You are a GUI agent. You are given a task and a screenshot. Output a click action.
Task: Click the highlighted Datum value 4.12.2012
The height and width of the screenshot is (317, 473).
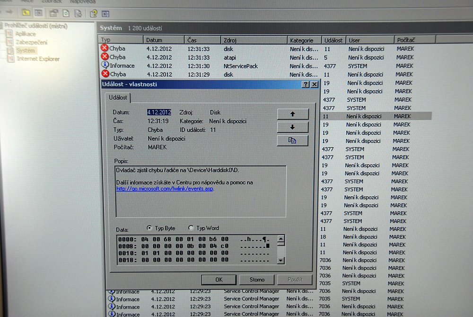[x=159, y=112]
